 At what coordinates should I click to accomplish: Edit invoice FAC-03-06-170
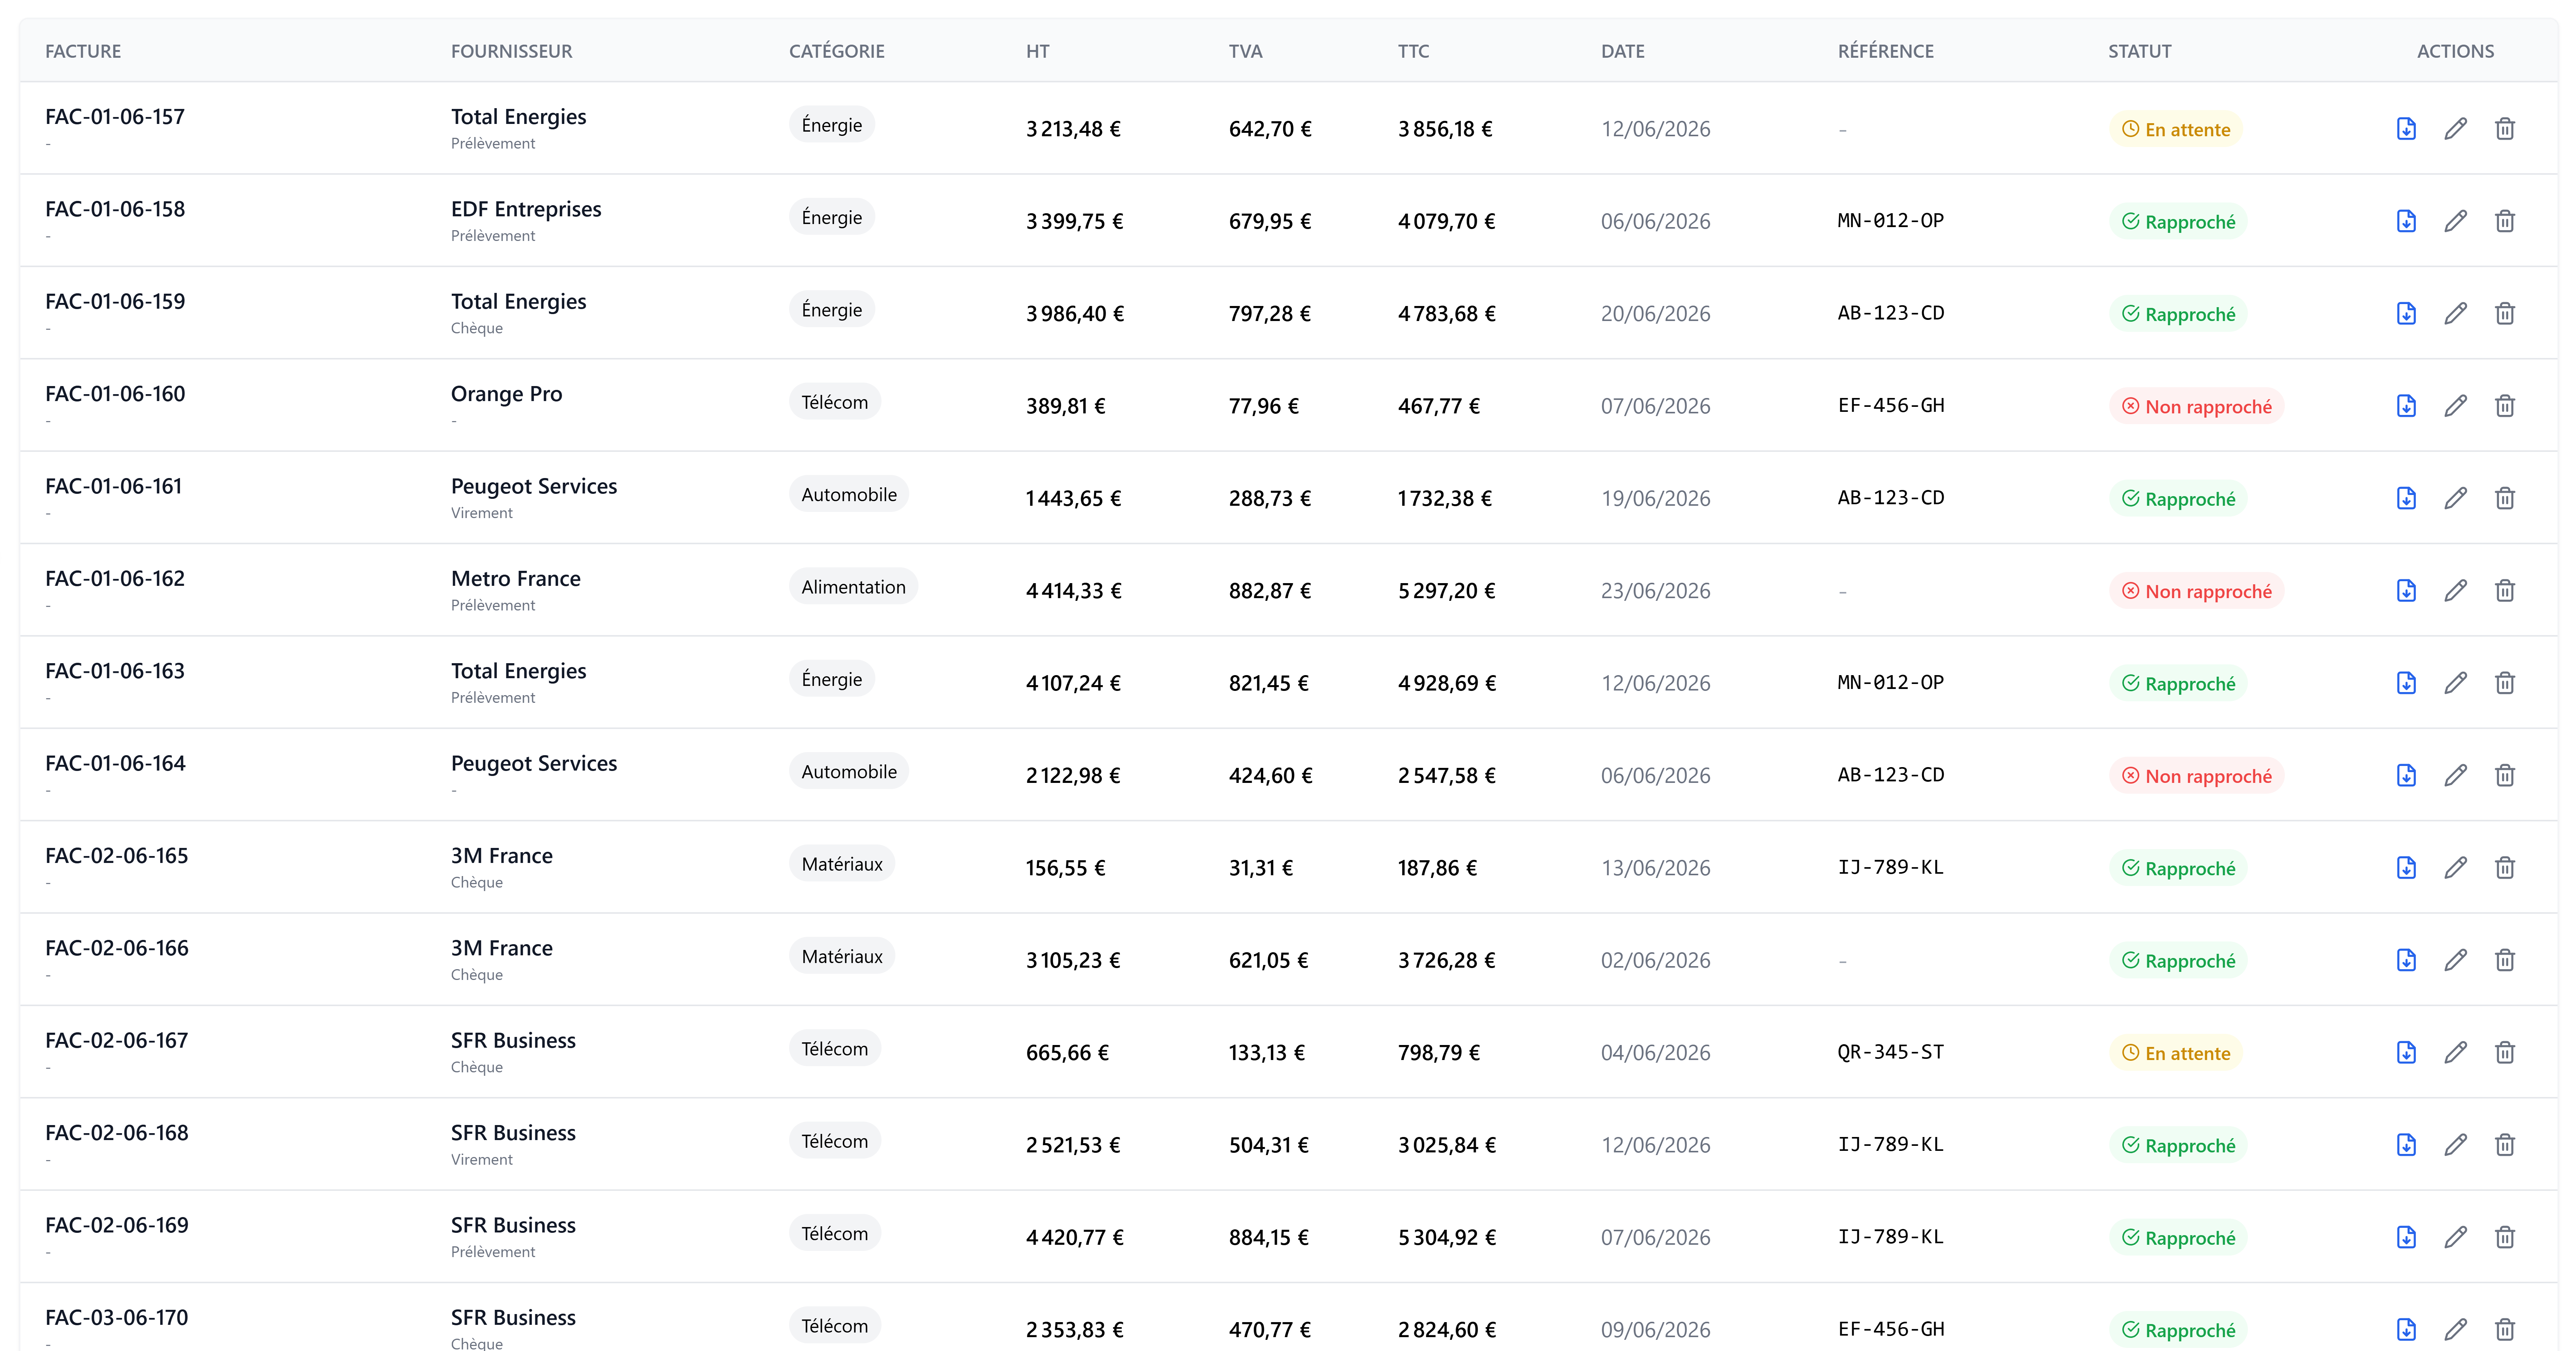tap(2455, 1330)
